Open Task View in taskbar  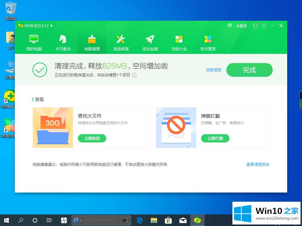pos(49,220)
